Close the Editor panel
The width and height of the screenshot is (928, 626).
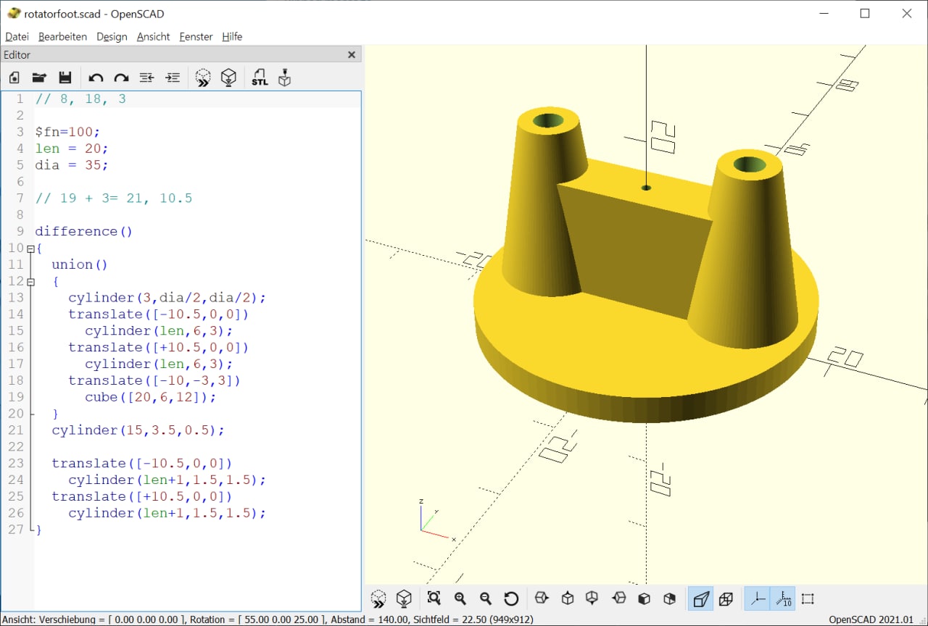click(x=352, y=54)
